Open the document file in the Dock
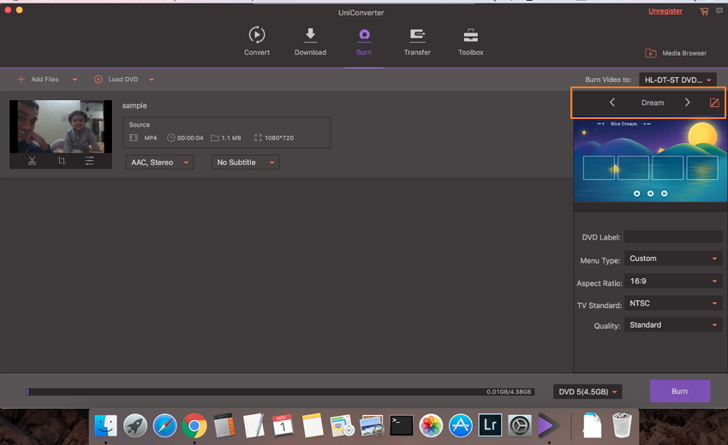The width and height of the screenshot is (728, 445). (592, 425)
